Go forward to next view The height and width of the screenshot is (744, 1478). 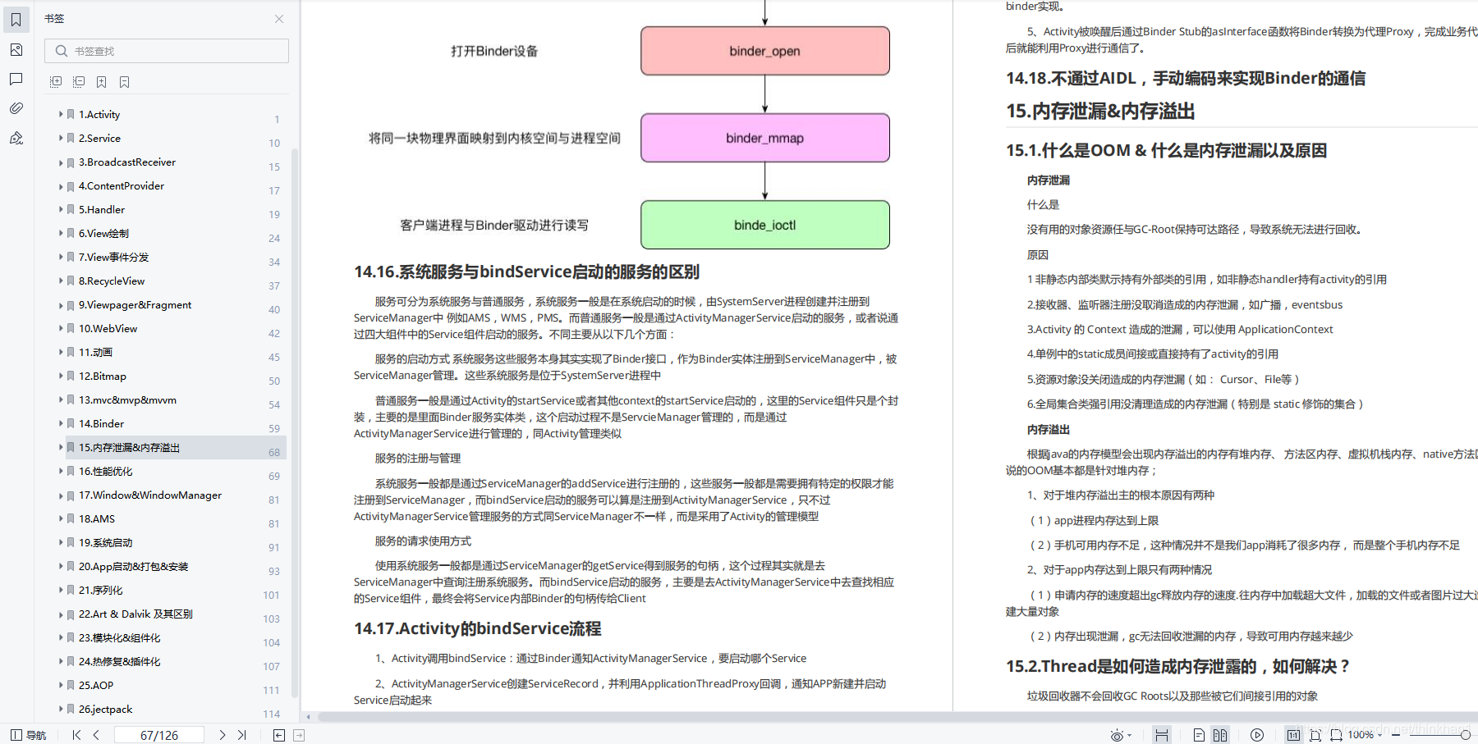[299, 735]
